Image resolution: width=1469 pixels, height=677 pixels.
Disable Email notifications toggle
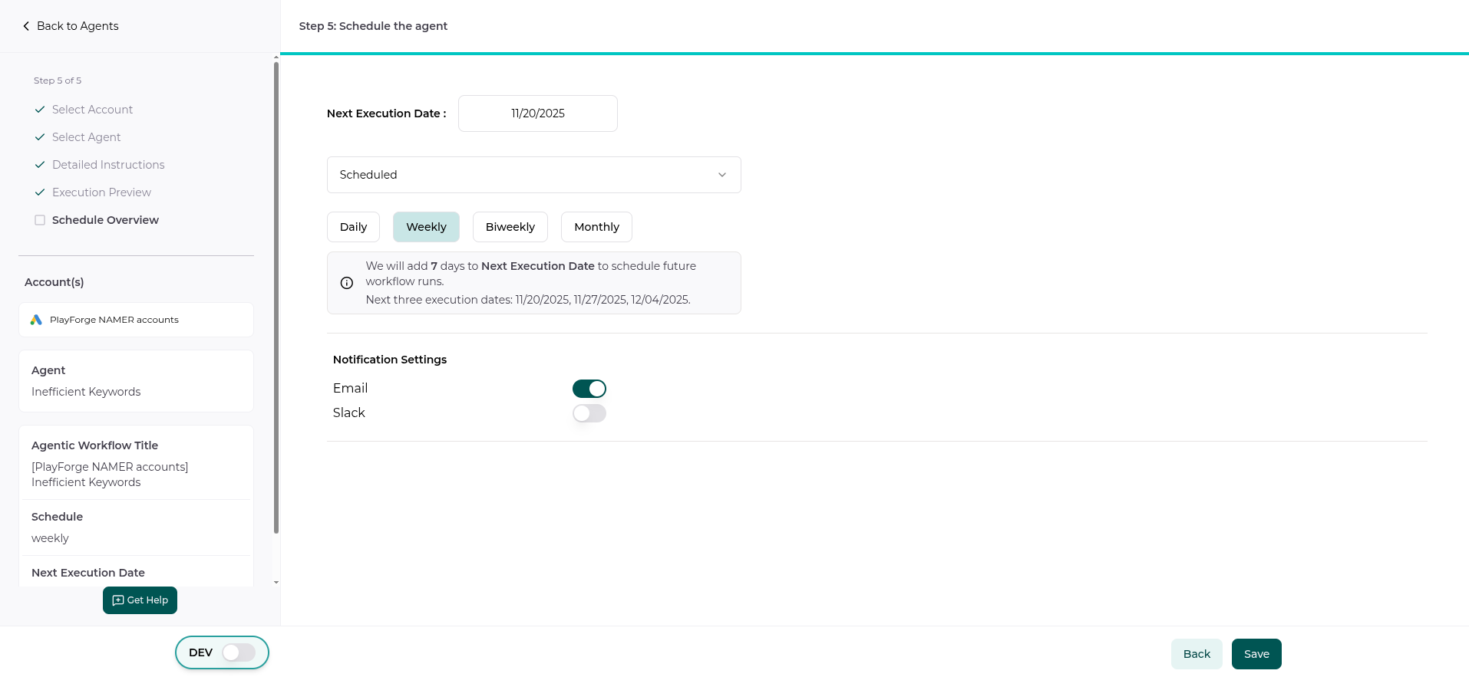(589, 389)
